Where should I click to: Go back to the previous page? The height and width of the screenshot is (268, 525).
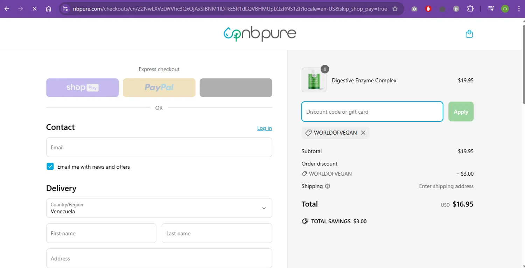tap(7, 9)
